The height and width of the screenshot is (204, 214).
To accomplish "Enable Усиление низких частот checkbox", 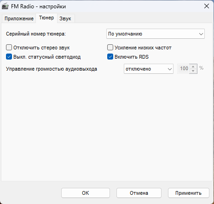I will (110, 48).
